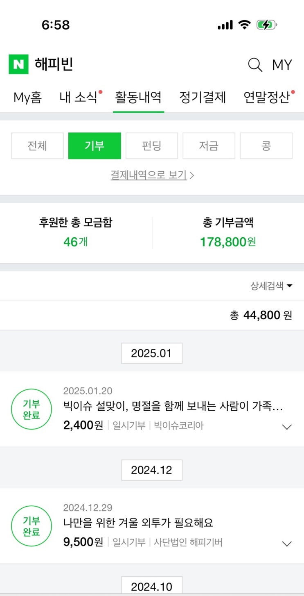The width and height of the screenshot is (304, 596).
Task: Open the 상세검색 dropdown
Action: coord(271,286)
